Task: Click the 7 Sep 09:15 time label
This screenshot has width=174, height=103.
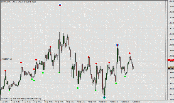Action: 48,102
